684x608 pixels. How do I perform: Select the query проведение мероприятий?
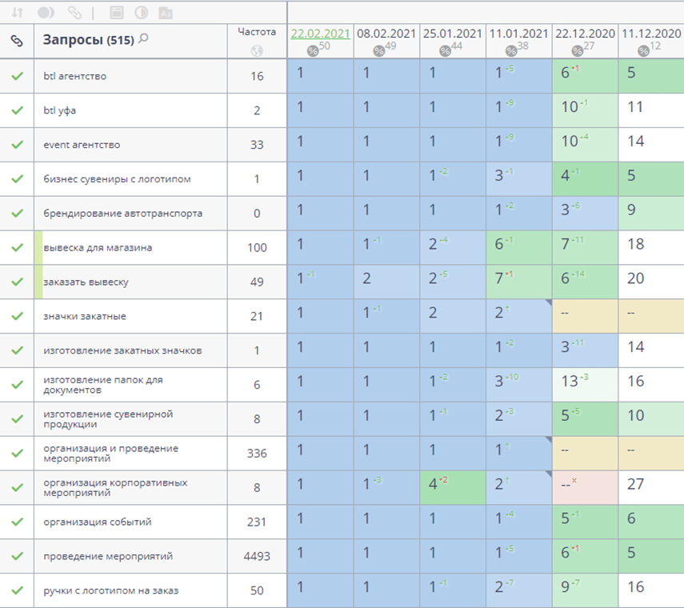click(108, 556)
